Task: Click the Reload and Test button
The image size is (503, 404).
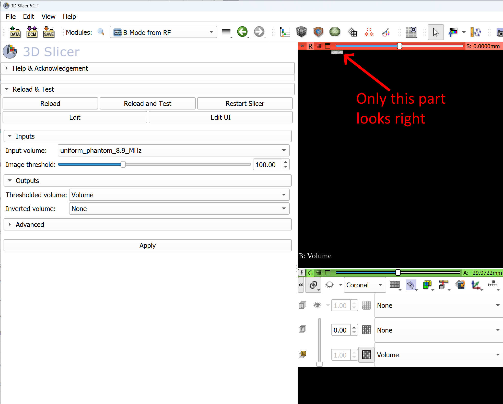Action: pos(147,103)
